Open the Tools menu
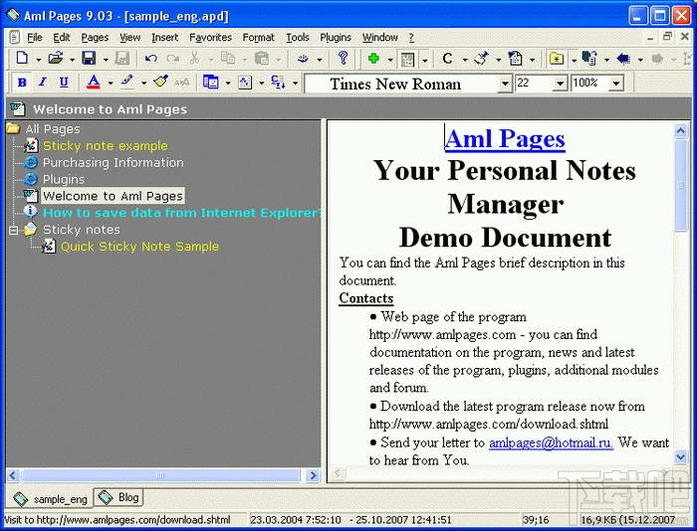697x531 pixels. [x=298, y=38]
